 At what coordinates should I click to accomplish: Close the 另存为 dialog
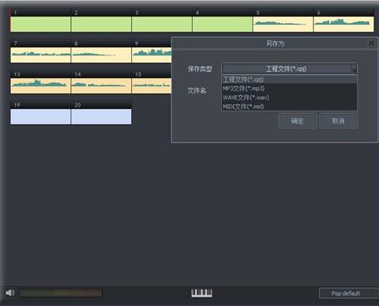371,43
